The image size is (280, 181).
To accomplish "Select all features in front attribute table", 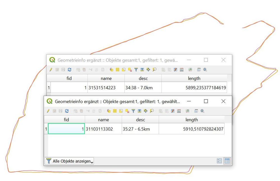I will pyautogui.click(x=115, y=111).
